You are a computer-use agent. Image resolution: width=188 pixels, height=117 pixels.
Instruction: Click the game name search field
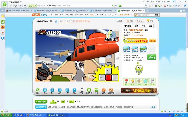[144, 15]
